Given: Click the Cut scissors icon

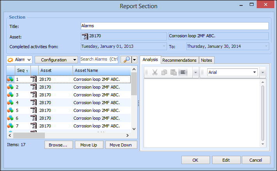Looking at the screenshot, I should click(154, 72).
